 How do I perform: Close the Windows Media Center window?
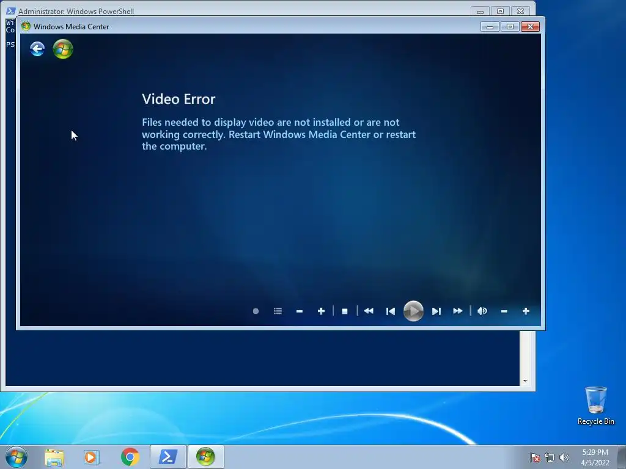(x=530, y=27)
